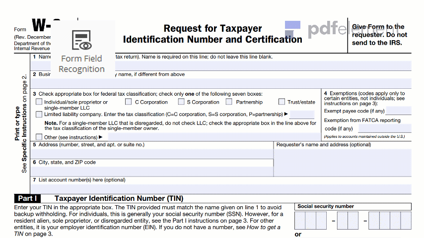Check the Other (see instructions) checkbox
424x238 pixels.
(39, 137)
